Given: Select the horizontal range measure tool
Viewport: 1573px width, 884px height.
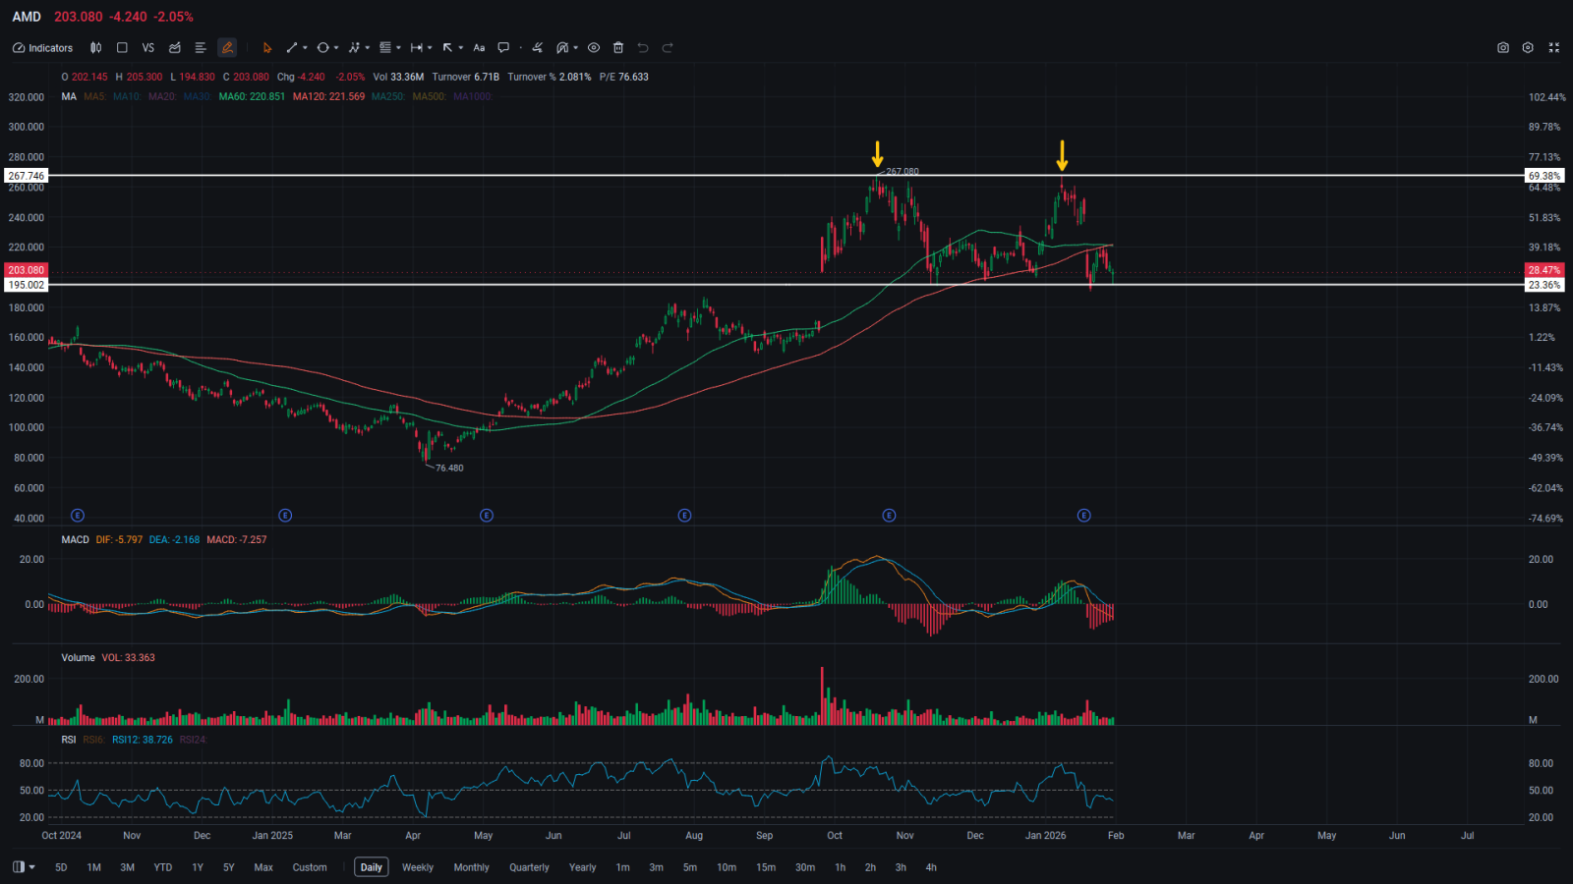Looking at the screenshot, I should [x=417, y=47].
